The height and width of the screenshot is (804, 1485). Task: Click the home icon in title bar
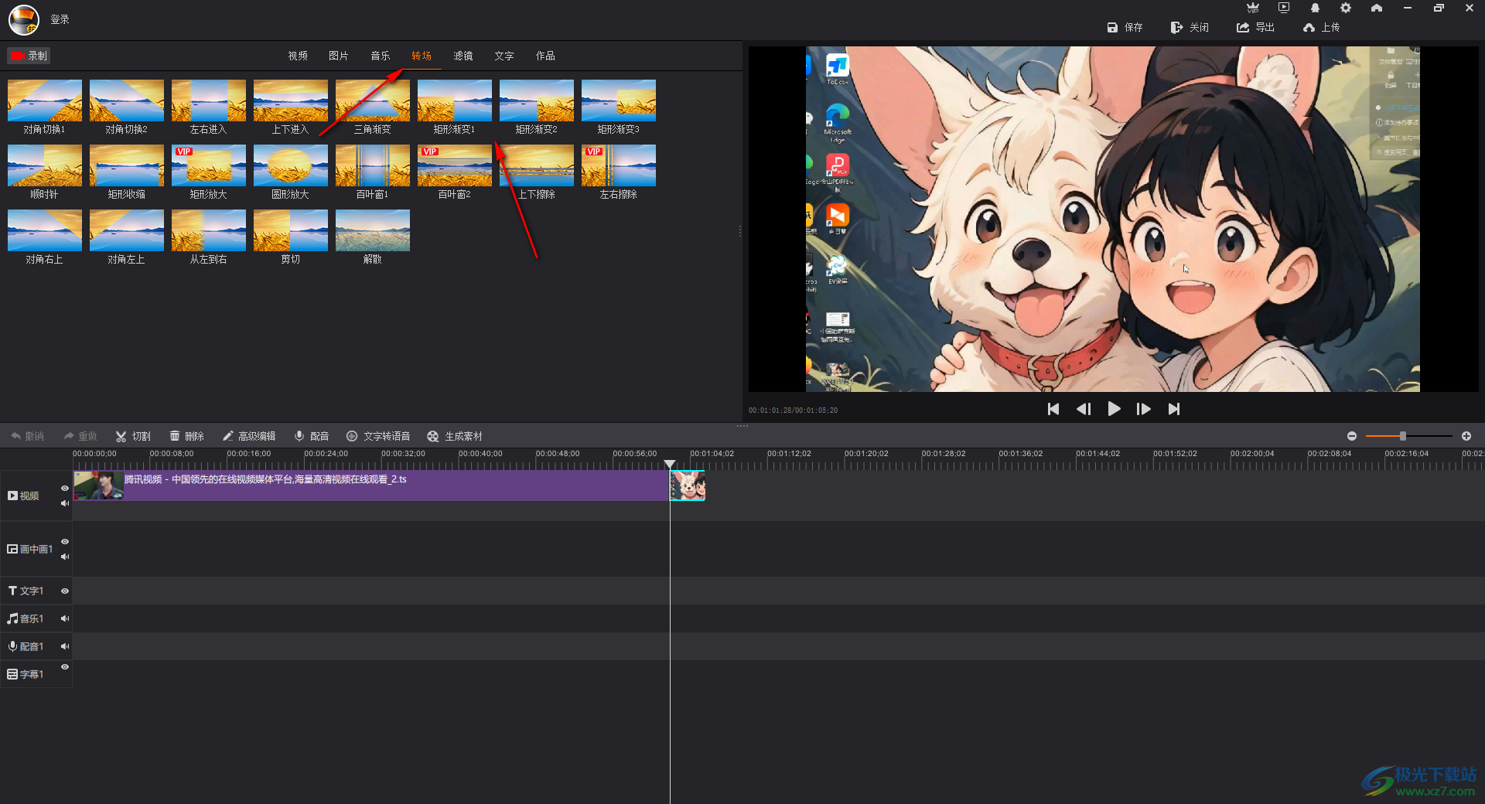pyautogui.click(x=1377, y=8)
